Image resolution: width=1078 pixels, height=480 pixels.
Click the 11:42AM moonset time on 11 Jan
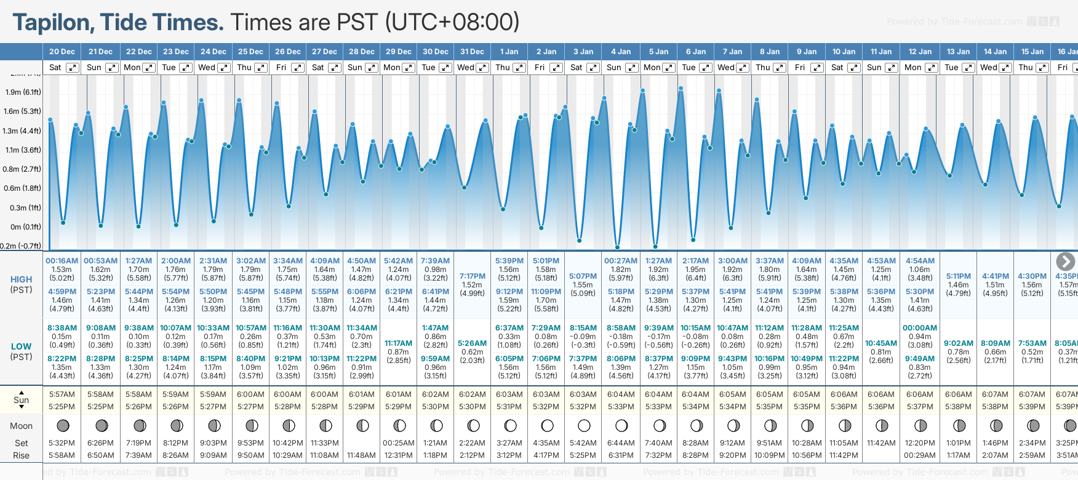881,443
